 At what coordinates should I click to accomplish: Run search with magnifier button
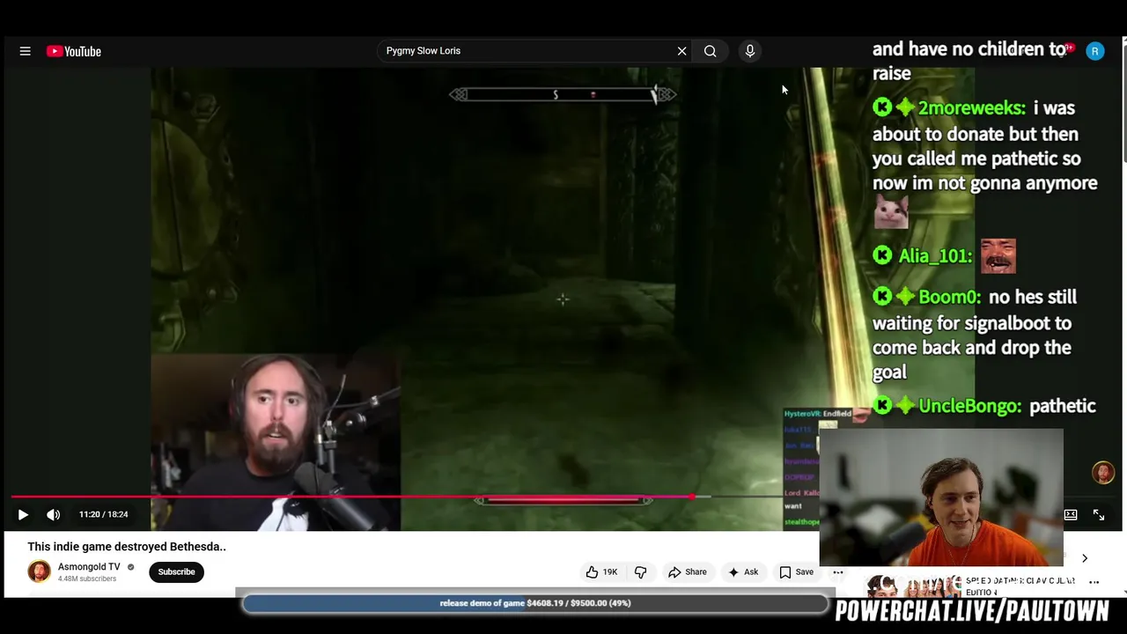(x=710, y=51)
